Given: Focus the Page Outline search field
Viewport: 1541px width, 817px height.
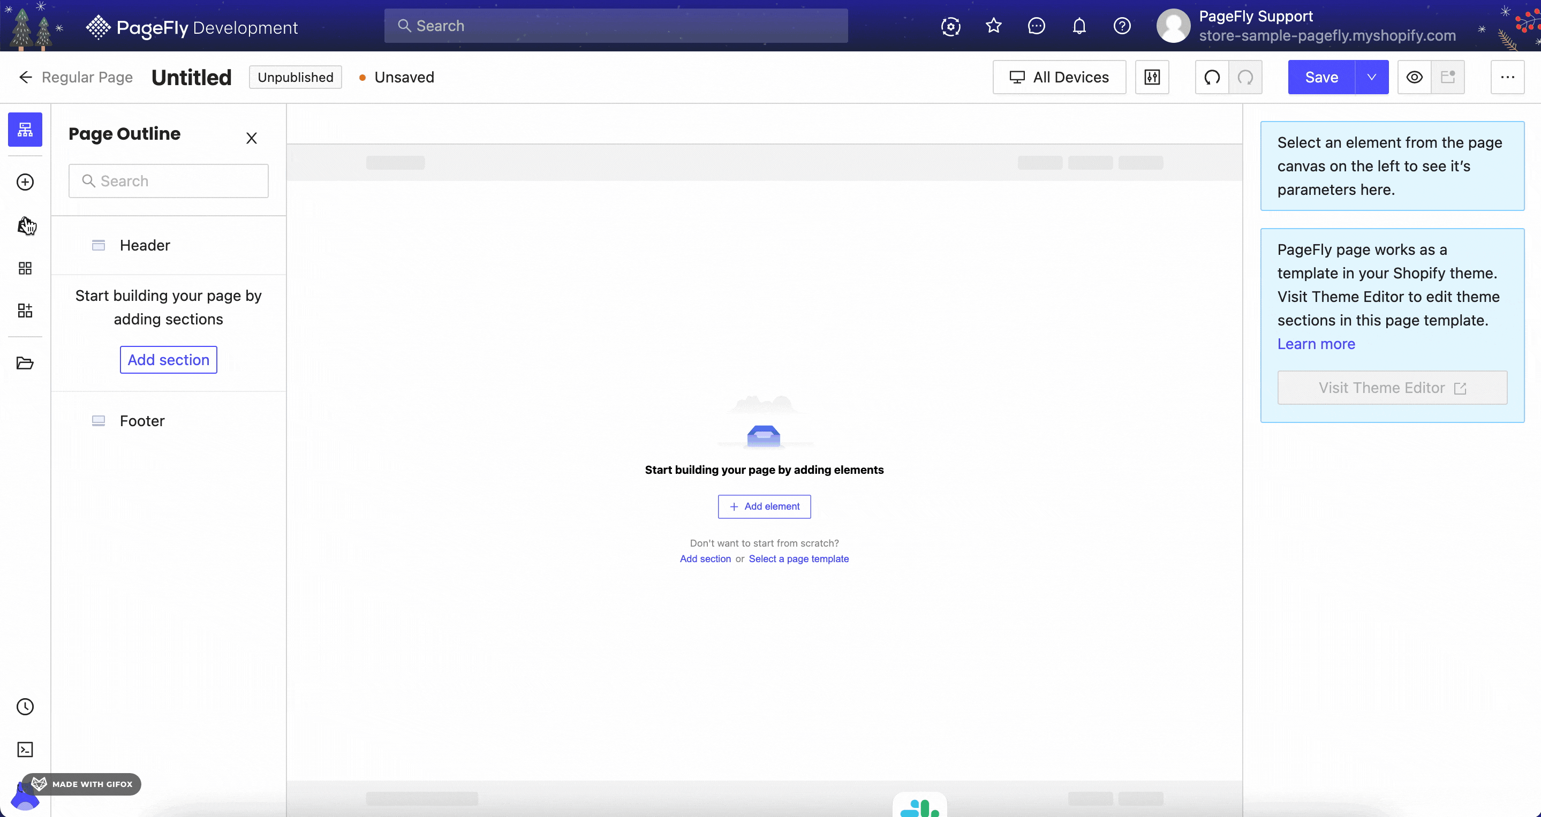Looking at the screenshot, I should point(169,180).
